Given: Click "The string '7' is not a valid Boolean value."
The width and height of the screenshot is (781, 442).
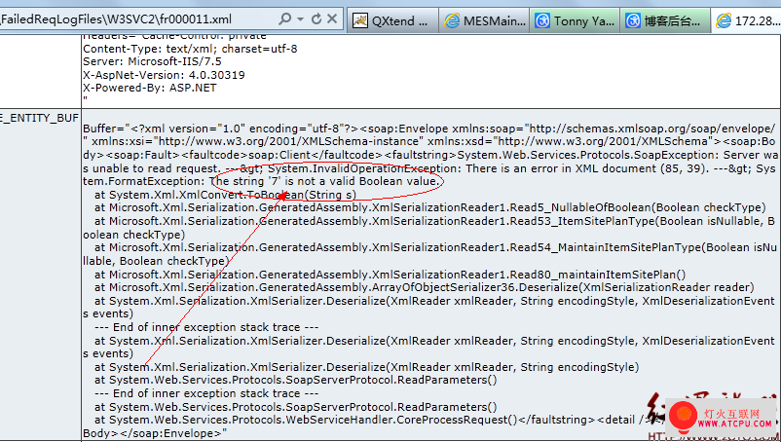Looking at the screenshot, I should tap(325, 181).
